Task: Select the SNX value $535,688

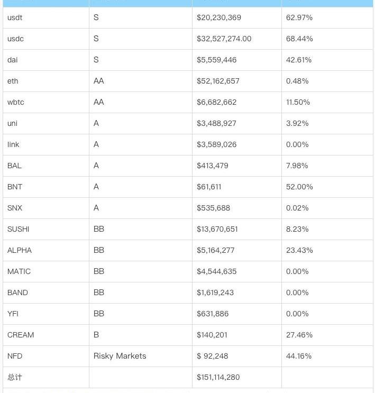Action: [213, 208]
